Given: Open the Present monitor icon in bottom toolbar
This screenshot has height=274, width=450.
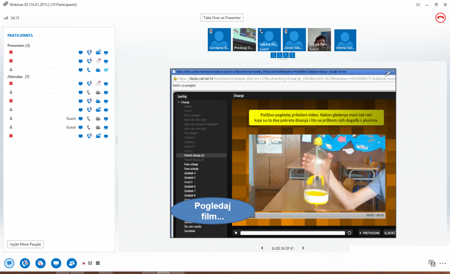Looking at the screenshot, I should 56,263.
